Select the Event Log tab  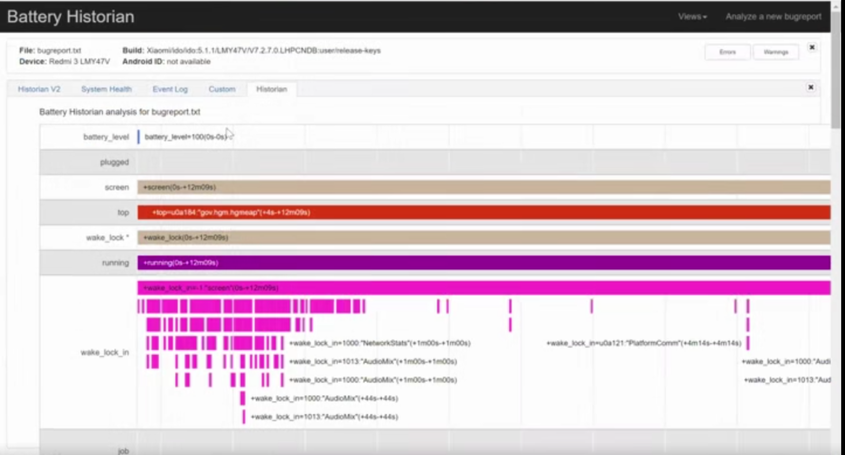click(170, 89)
